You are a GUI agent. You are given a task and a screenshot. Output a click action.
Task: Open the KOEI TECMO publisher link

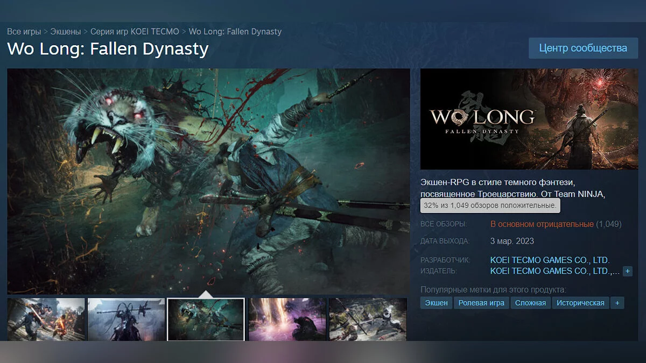(x=555, y=271)
